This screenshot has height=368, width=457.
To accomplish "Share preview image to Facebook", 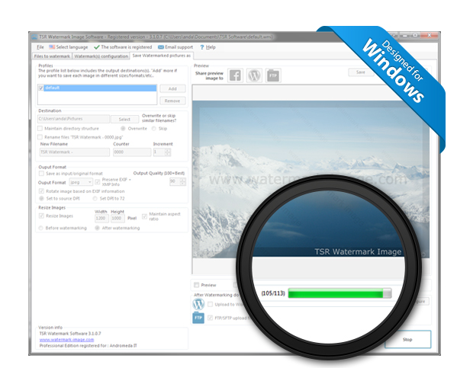I will [235, 75].
